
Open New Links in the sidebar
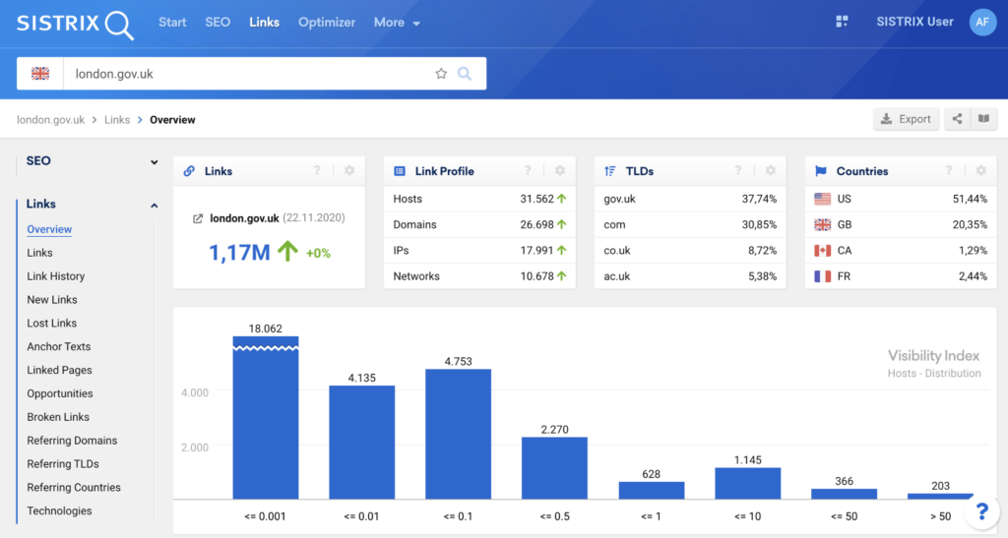pos(52,300)
